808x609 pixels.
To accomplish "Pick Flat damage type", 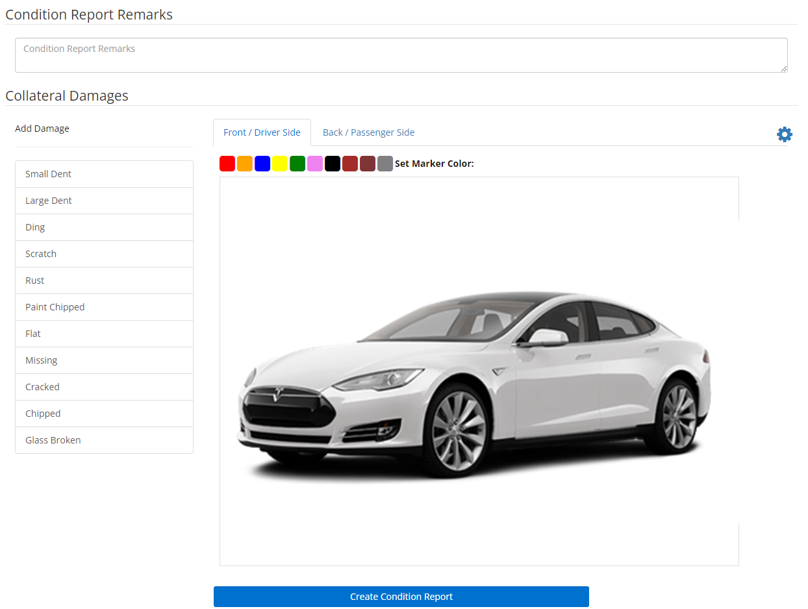I will [x=104, y=334].
